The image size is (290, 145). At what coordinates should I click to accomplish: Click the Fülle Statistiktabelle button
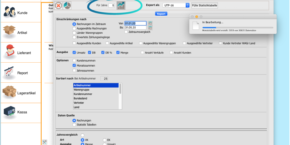point(204,5)
